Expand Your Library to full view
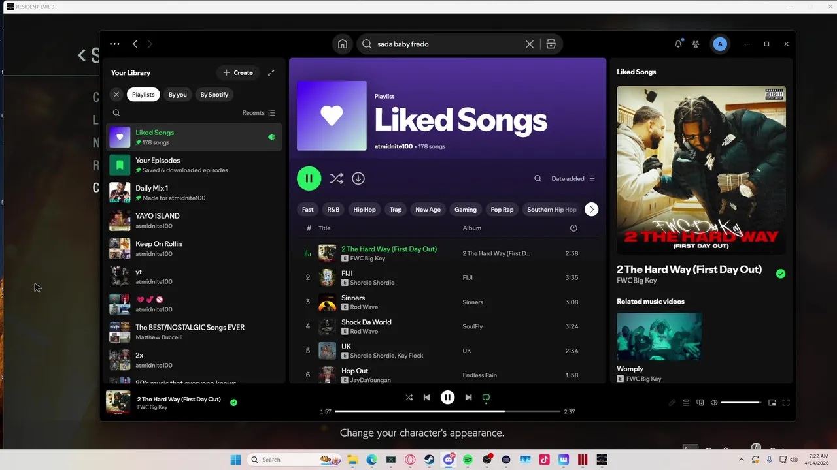This screenshot has width=837, height=470. click(271, 72)
